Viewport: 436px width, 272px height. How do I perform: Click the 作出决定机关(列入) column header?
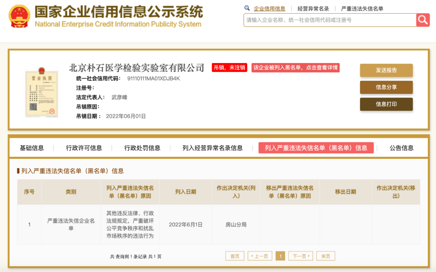tap(236, 192)
